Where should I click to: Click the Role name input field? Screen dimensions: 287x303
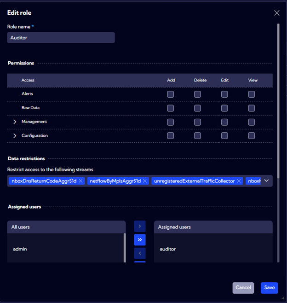coord(61,38)
